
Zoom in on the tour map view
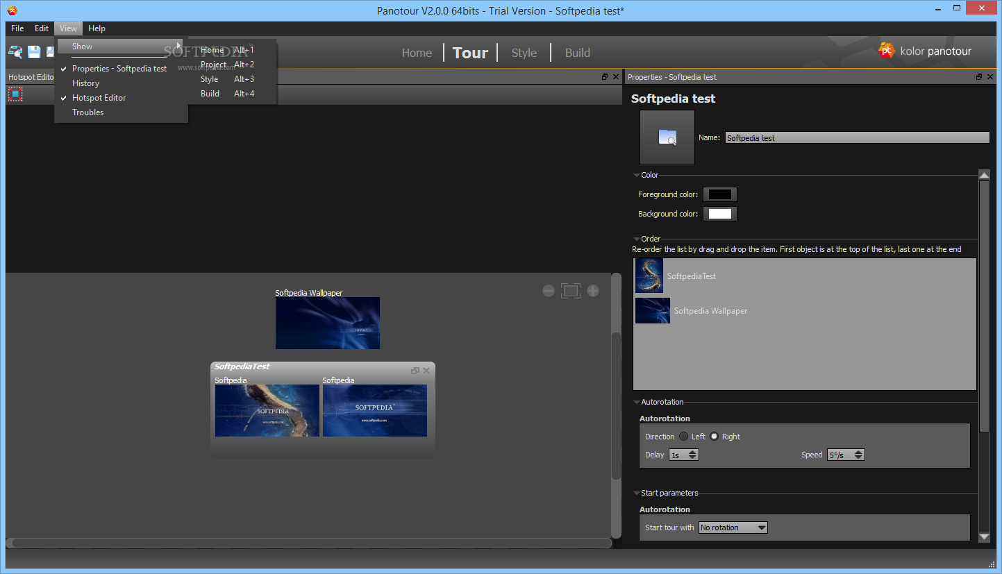click(x=593, y=291)
